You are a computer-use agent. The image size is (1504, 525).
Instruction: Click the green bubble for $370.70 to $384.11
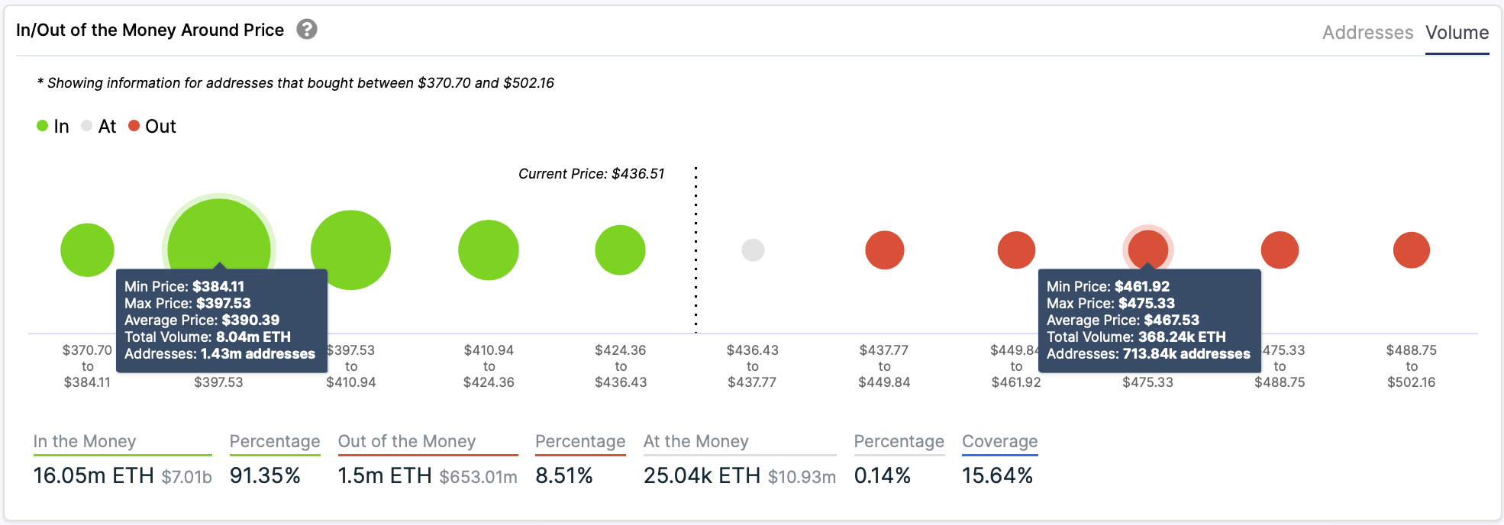coord(87,250)
